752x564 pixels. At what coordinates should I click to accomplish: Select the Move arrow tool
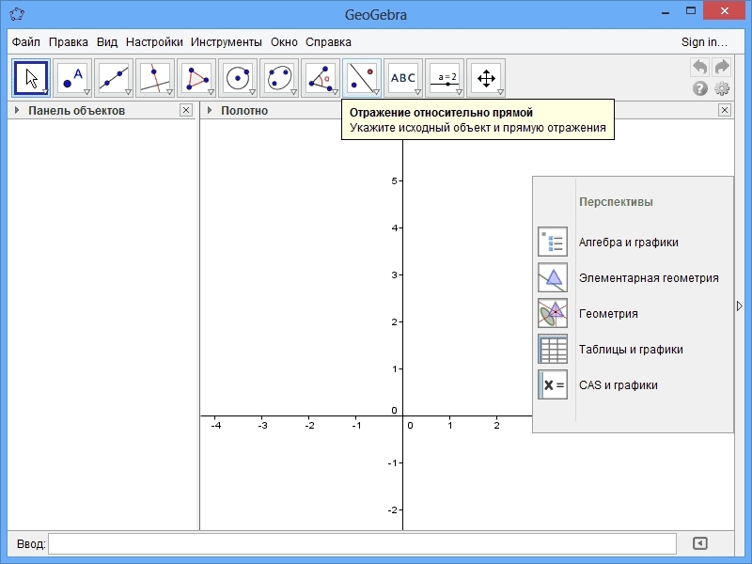(x=31, y=78)
